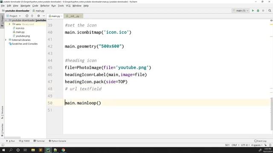Open the Refactor menu
Viewport: 273px width, 153px height.
[45, 6]
